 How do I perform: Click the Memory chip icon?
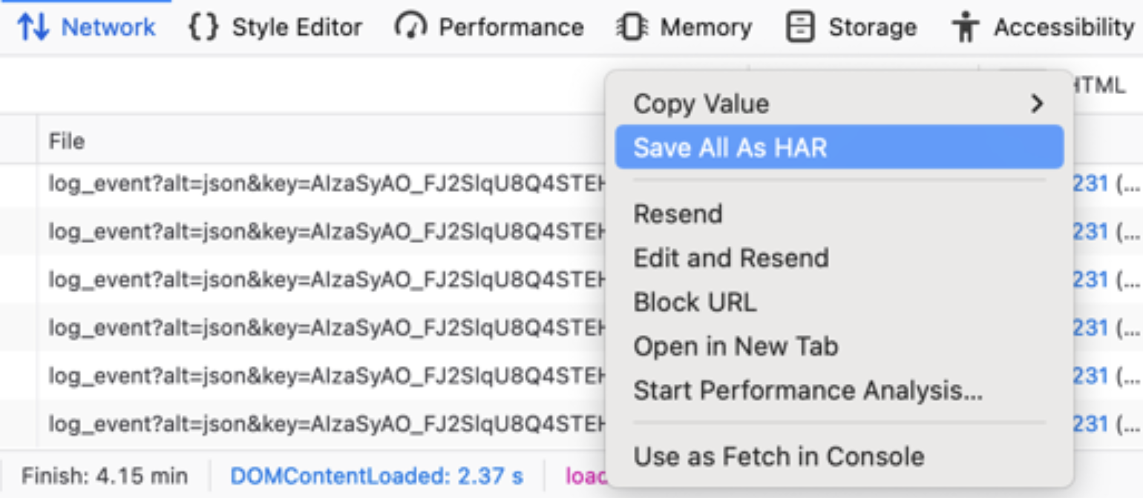pyautogui.click(x=632, y=27)
